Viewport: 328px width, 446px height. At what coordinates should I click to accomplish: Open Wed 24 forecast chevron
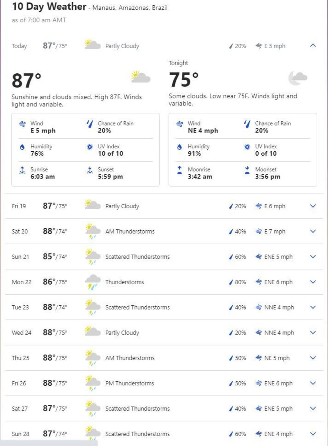[x=313, y=332]
